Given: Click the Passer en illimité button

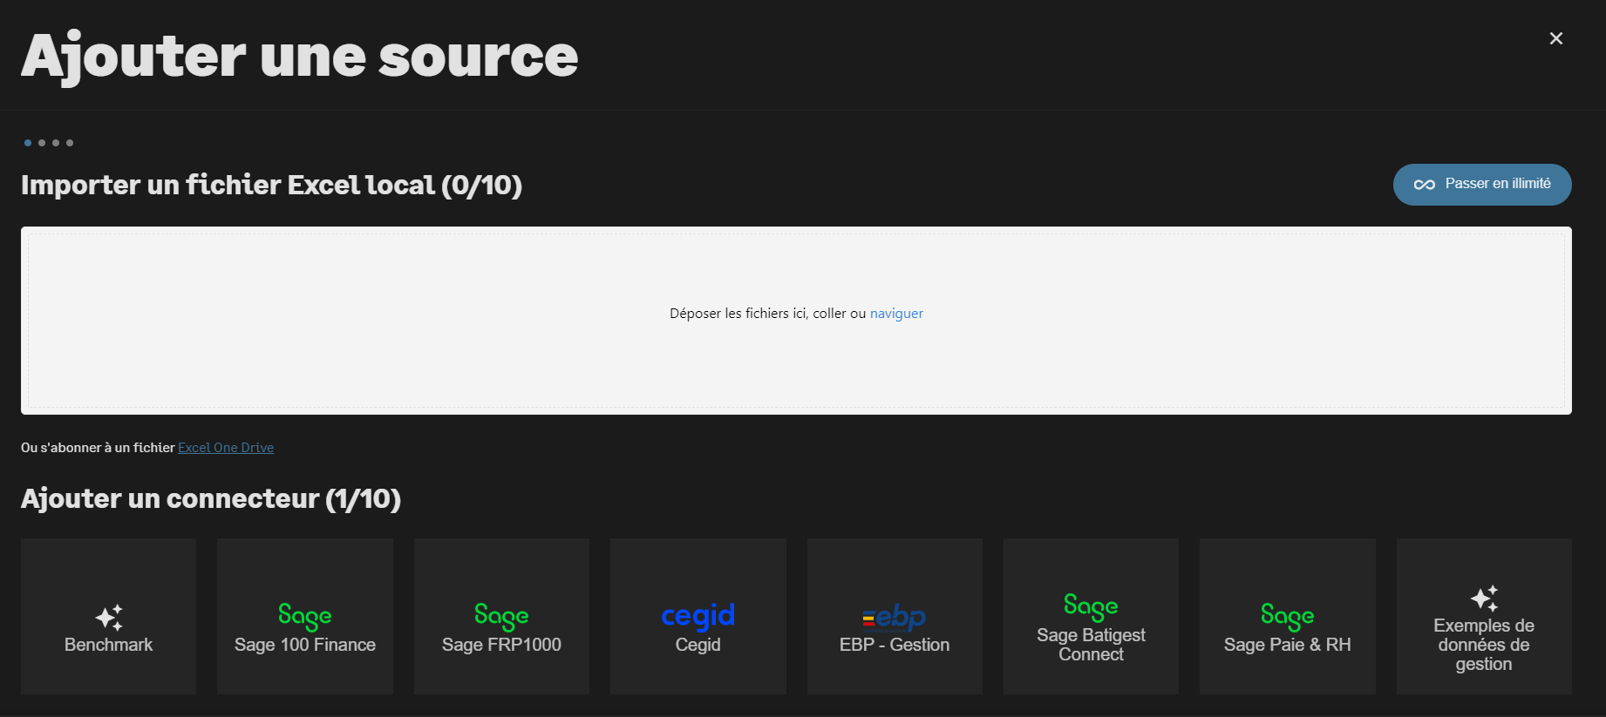Looking at the screenshot, I should [1482, 185].
